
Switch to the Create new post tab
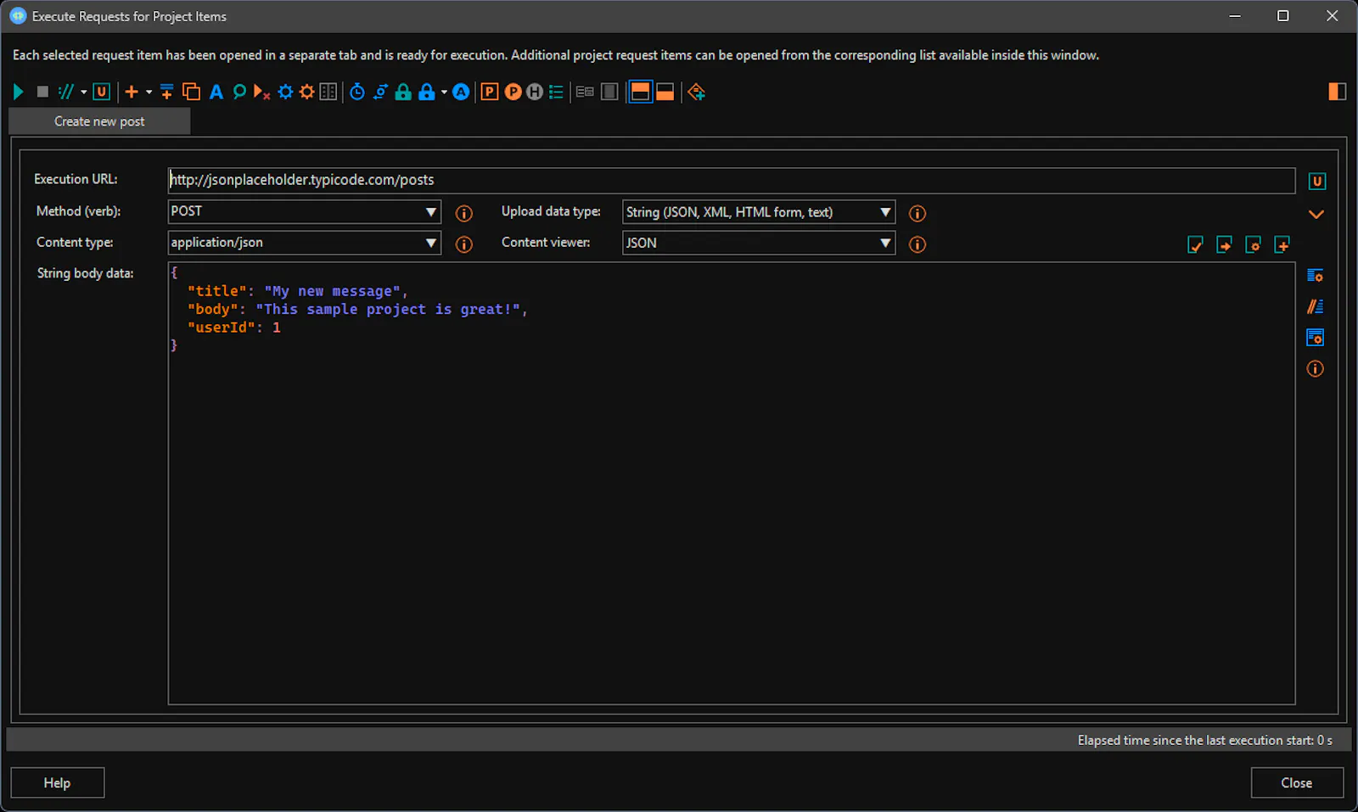pos(99,121)
